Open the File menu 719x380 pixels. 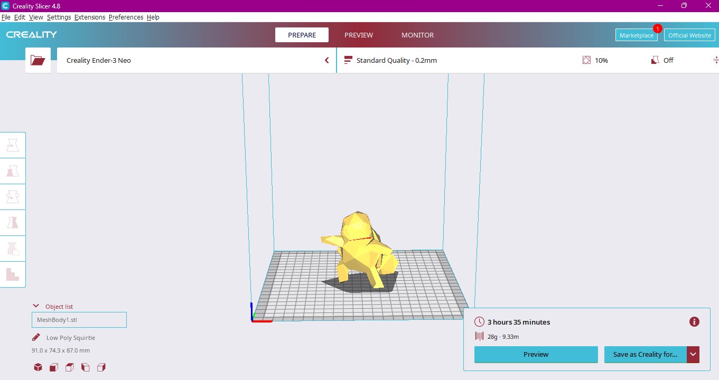6,17
